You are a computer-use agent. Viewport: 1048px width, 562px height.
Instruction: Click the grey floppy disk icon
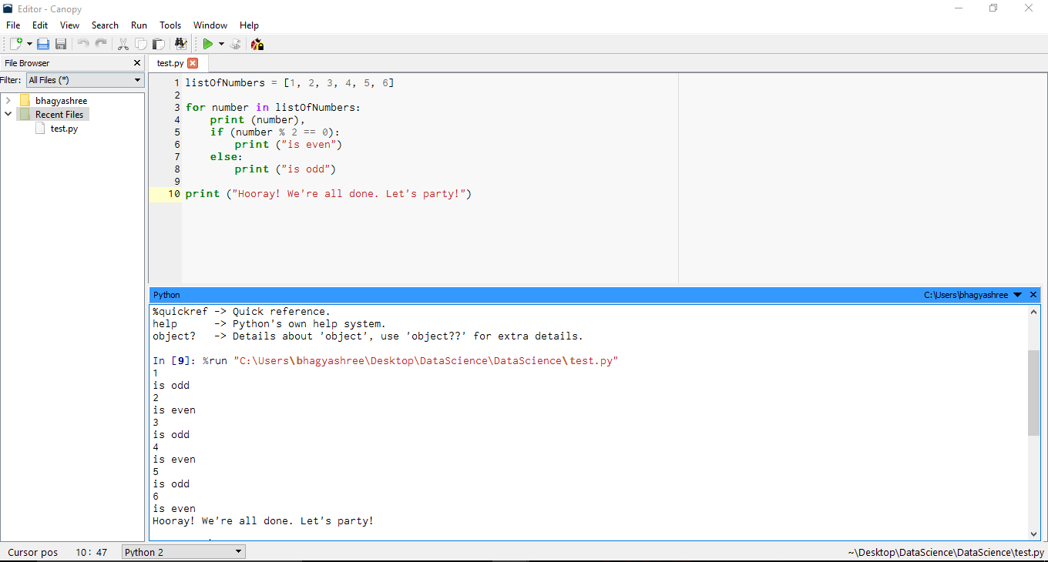(60, 45)
